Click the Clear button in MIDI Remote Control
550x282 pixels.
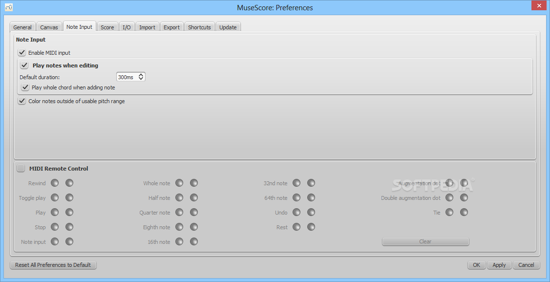click(425, 241)
